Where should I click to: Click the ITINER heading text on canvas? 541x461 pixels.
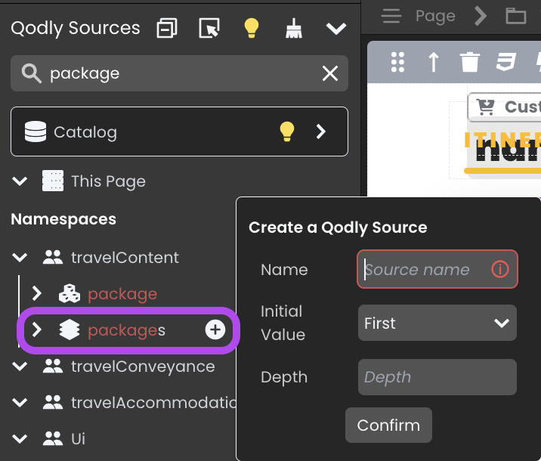[502, 140]
